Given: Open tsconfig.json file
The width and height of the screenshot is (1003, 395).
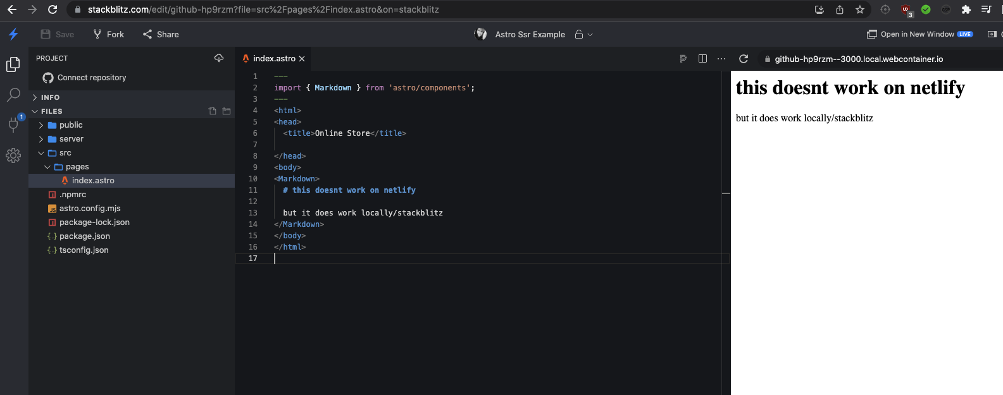Looking at the screenshot, I should [x=132, y=250].
